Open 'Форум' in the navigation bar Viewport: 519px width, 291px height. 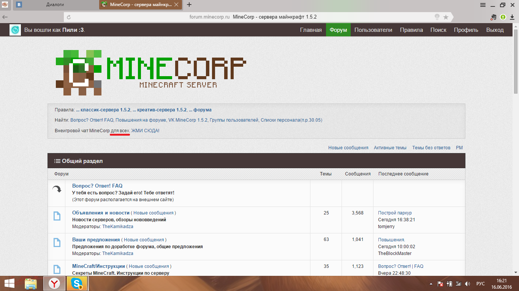click(x=338, y=30)
